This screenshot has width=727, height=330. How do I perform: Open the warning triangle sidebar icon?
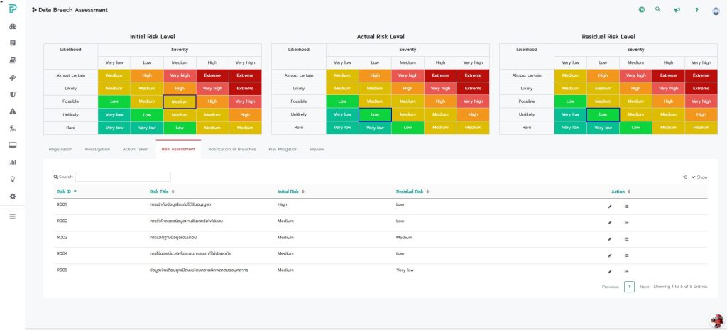(x=13, y=111)
